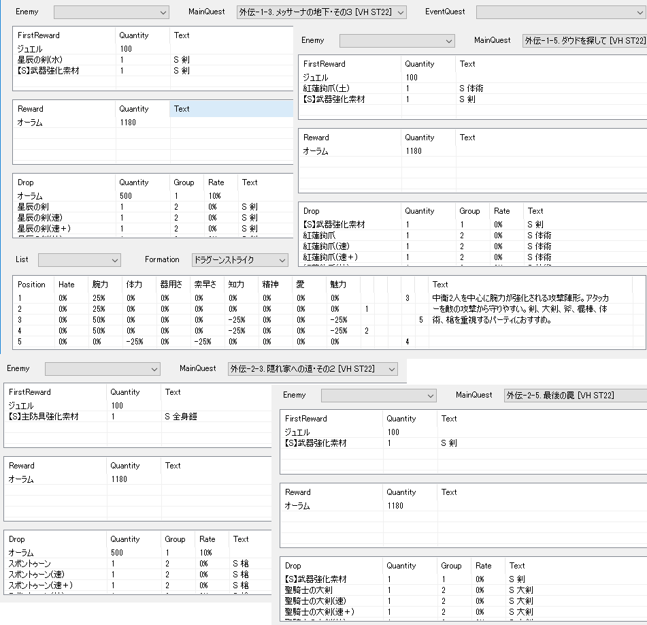Image resolution: width=647 pixels, height=625 pixels.
Task: Click S 全身鎧 text cell
Action: [181, 417]
